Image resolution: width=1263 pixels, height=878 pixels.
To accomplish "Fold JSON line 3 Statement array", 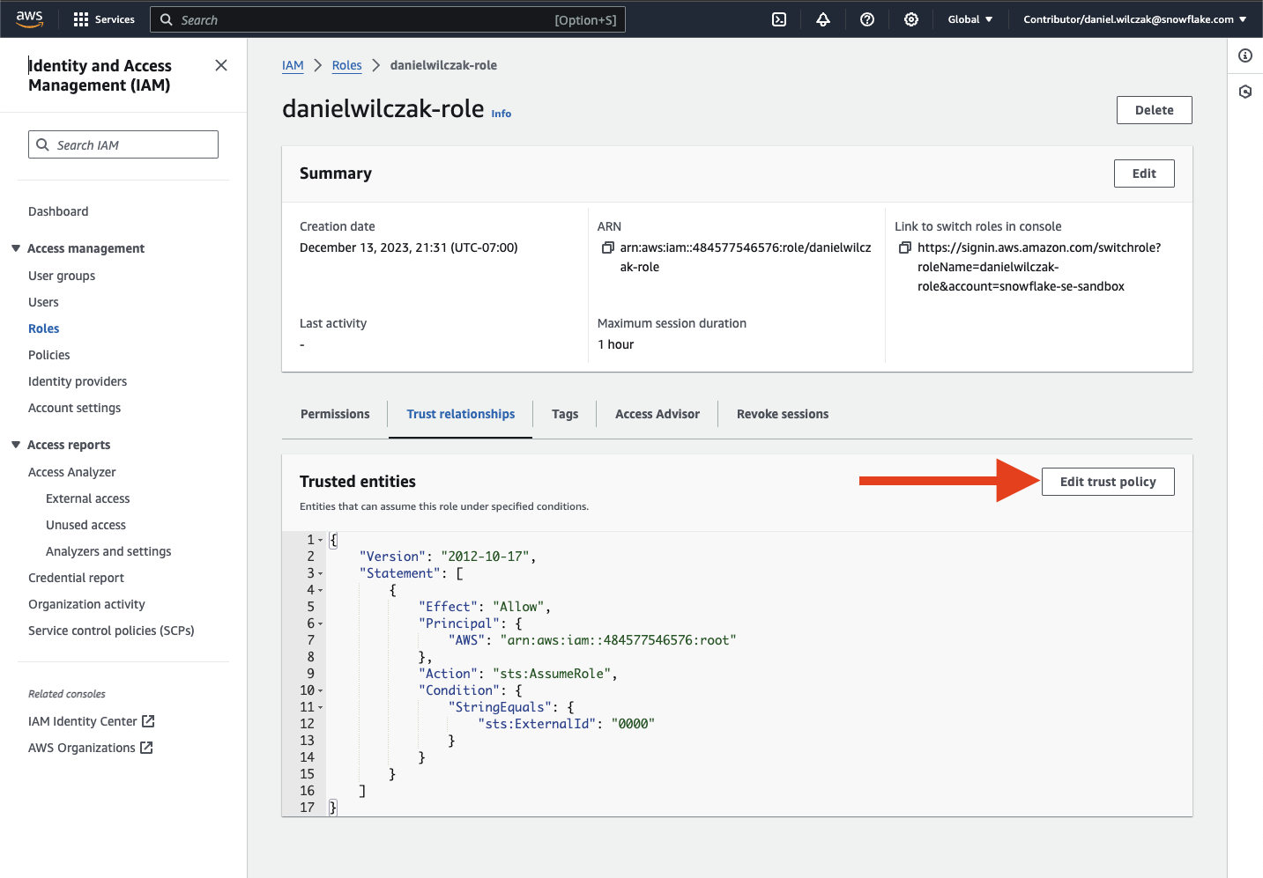I will click(x=321, y=573).
